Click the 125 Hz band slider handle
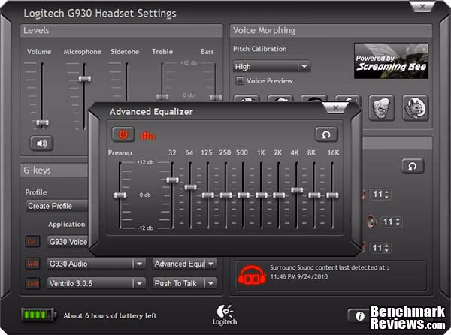Image resolution: width=451 pixels, height=335 pixels. click(208, 195)
